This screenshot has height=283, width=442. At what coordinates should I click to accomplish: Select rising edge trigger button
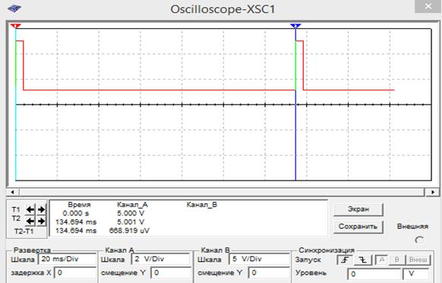pos(344,259)
